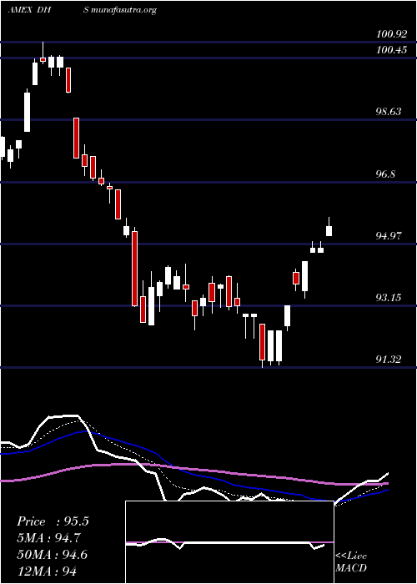Viewport: 417px width, 584px height.
Task: Click inside the Live MACD inset chart
Action: click(229, 542)
